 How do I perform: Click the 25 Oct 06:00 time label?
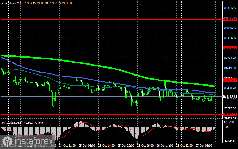(x=87, y=146)
